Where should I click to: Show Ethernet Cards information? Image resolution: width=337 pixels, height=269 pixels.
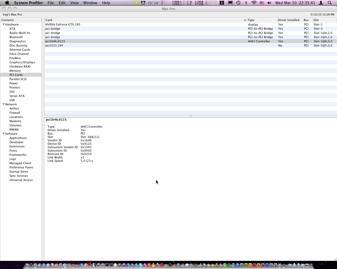click(20, 50)
